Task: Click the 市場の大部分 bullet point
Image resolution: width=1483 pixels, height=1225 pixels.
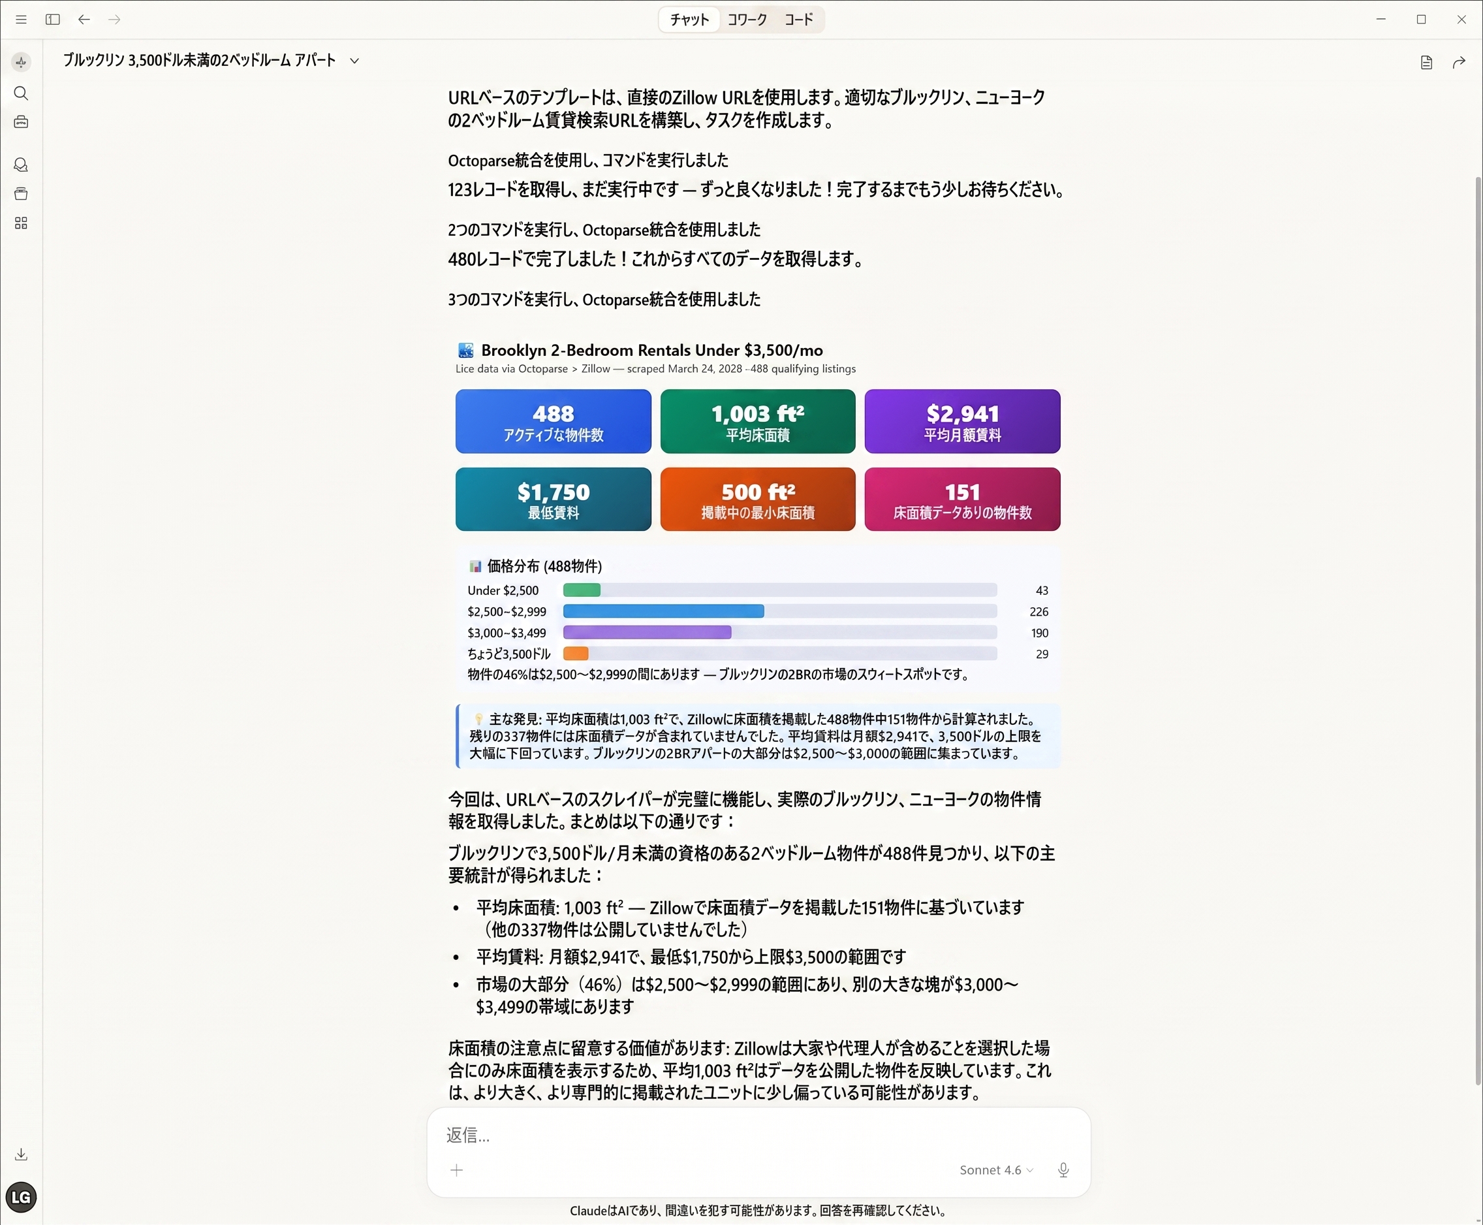Action: point(747,995)
